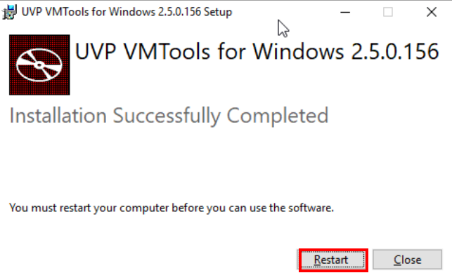
Task: Minimize the VMTools Setup window
Action: point(345,12)
